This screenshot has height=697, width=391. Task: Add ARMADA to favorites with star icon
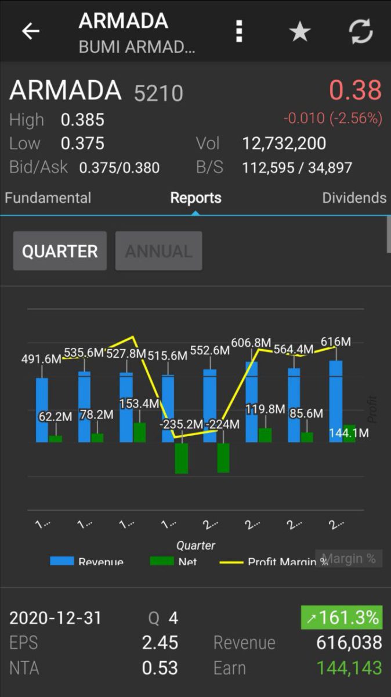(300, 31)
